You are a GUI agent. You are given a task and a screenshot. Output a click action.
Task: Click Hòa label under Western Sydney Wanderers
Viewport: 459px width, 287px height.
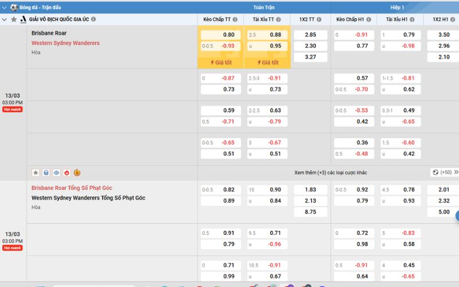click(x=36, y=52)
